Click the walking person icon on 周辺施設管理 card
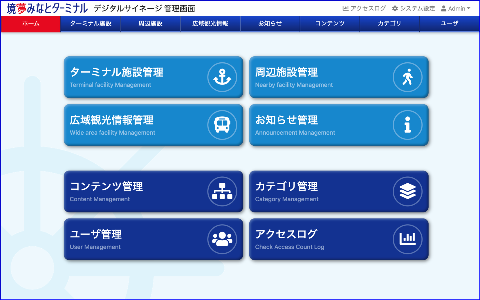Viewport: 480px width, 300px height. [407, 77]
